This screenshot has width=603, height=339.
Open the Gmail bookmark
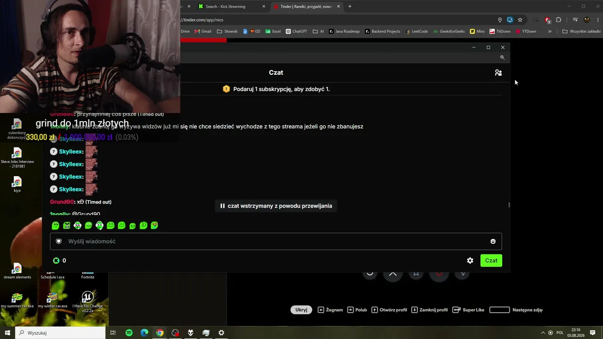pos(203,32)
